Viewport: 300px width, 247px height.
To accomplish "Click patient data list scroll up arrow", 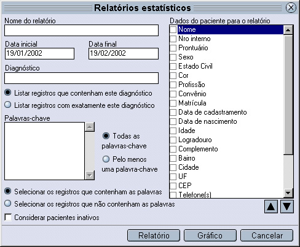I will pyautogui.click(x=288, y=30).
